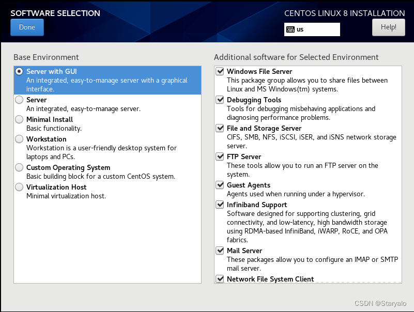Uncheck the File and Storage Server checkbox
This screenshot has height=312, width=414.
coord(220,128)
